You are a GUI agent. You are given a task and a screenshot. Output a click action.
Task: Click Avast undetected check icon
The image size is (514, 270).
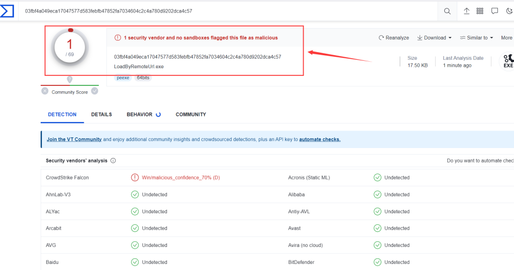[x=377, y=228]
